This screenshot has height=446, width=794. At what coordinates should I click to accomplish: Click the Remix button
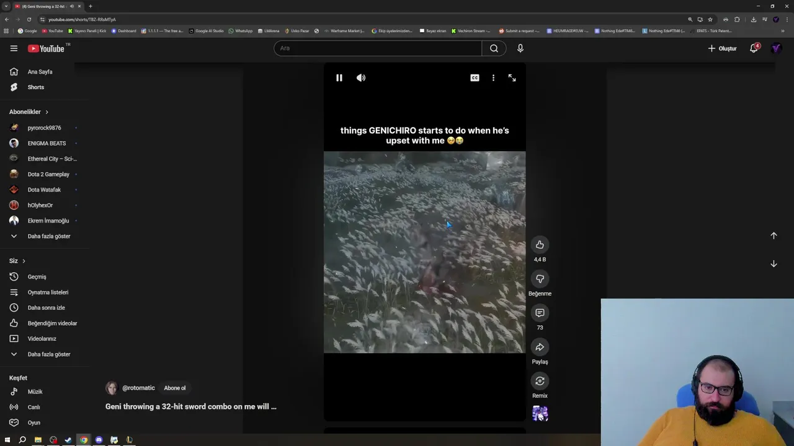[x=540, y=381]
